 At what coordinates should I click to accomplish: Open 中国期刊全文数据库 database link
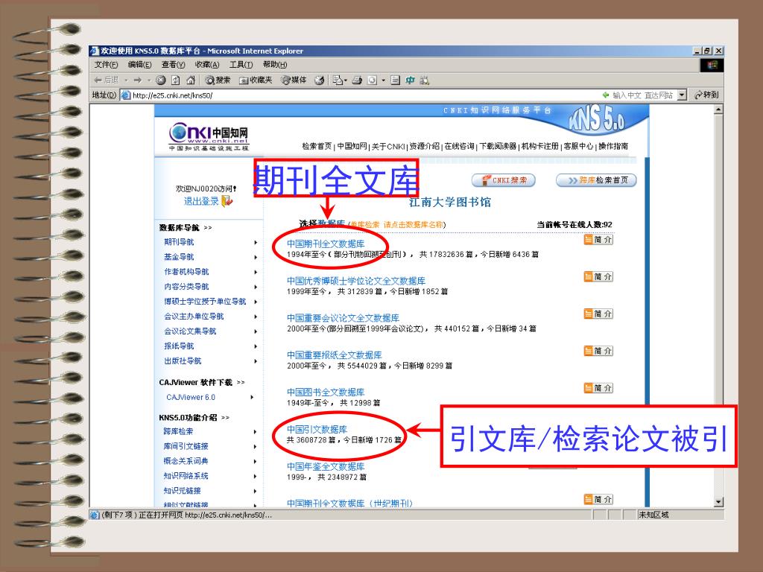326,244
